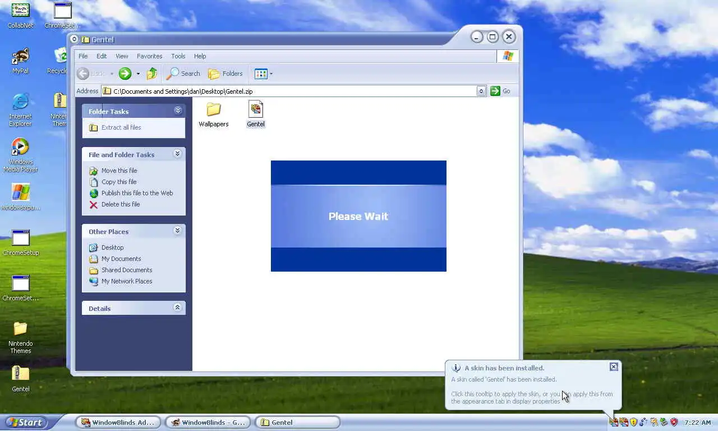This screenshot has height=431, width=718.
Task: Maximize the Gentel Explorer window
Action: pyautogui.click(x=493, y=37)
